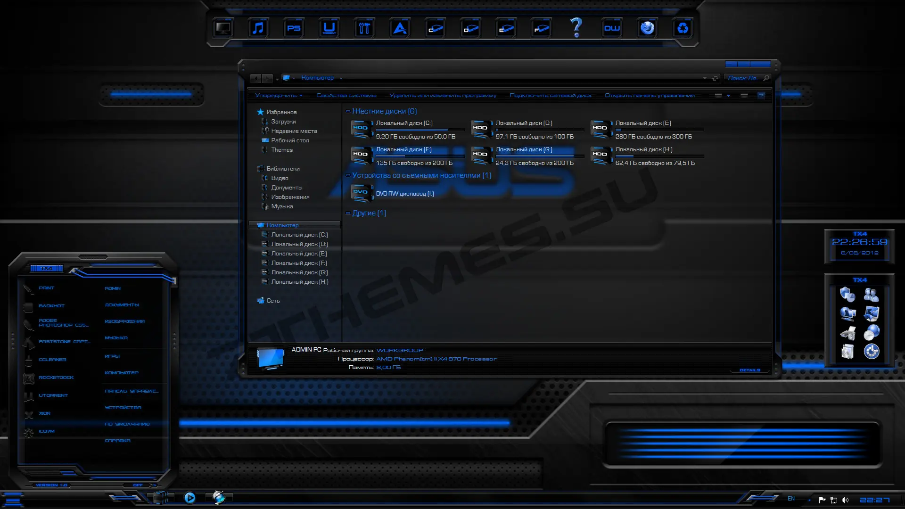
Task: Open drive C shortcut in dock
Action: pos(435,28)
